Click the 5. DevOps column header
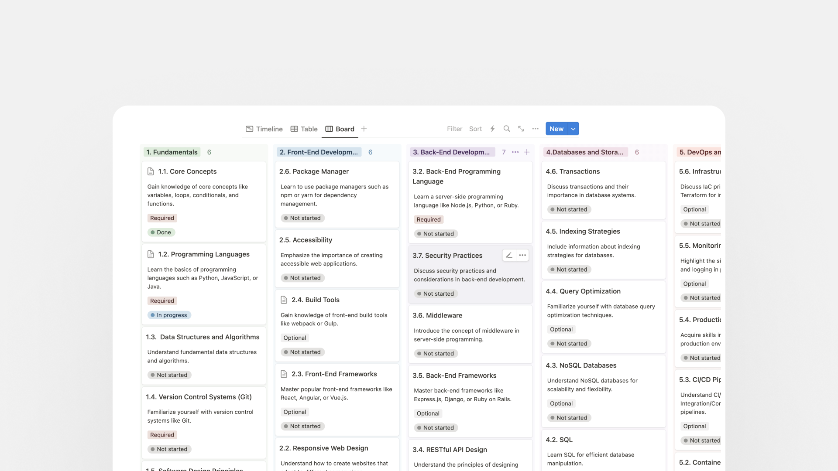The height and width of the screenshot is (471, 838). (x=699, y=152)
